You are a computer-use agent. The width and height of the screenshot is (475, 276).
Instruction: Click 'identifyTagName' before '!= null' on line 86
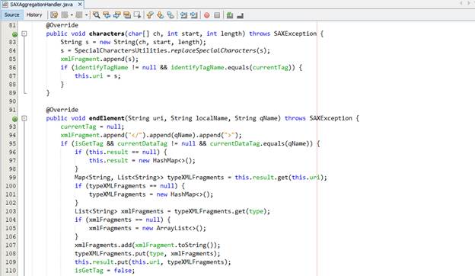101,67
